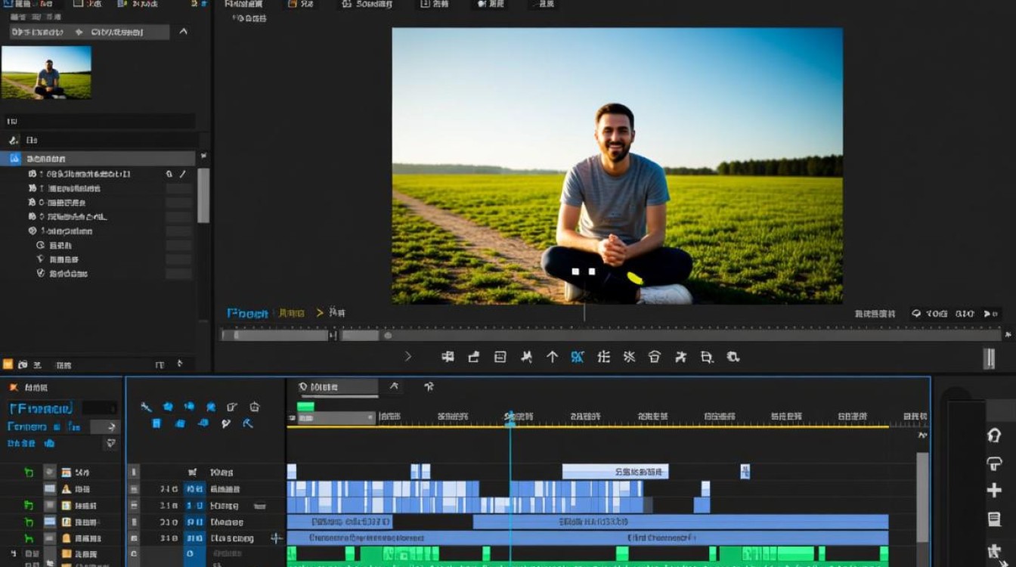Open the video thumbnail in the project panel
Image resolution: width=1016 pixels, height=567 pixels.
(46, 73)
